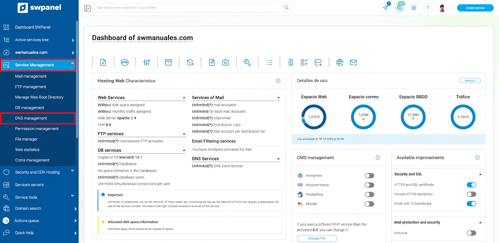The image size is (499, 243).
Task: Open DNS management in the sidebar
Action: tap(31, 118)
